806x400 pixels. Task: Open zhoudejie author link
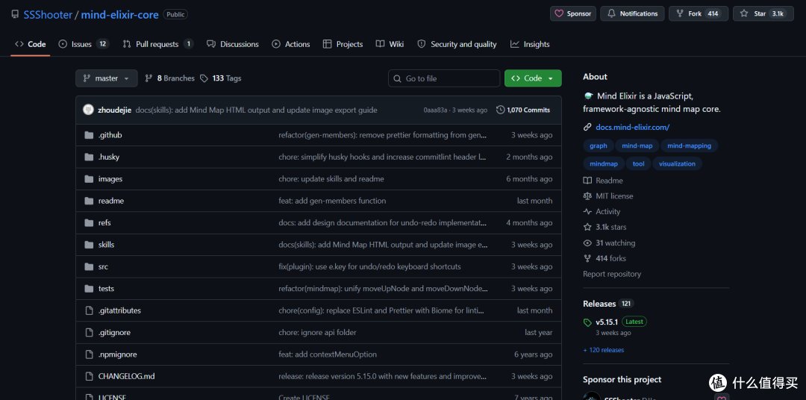coord(115,110)
